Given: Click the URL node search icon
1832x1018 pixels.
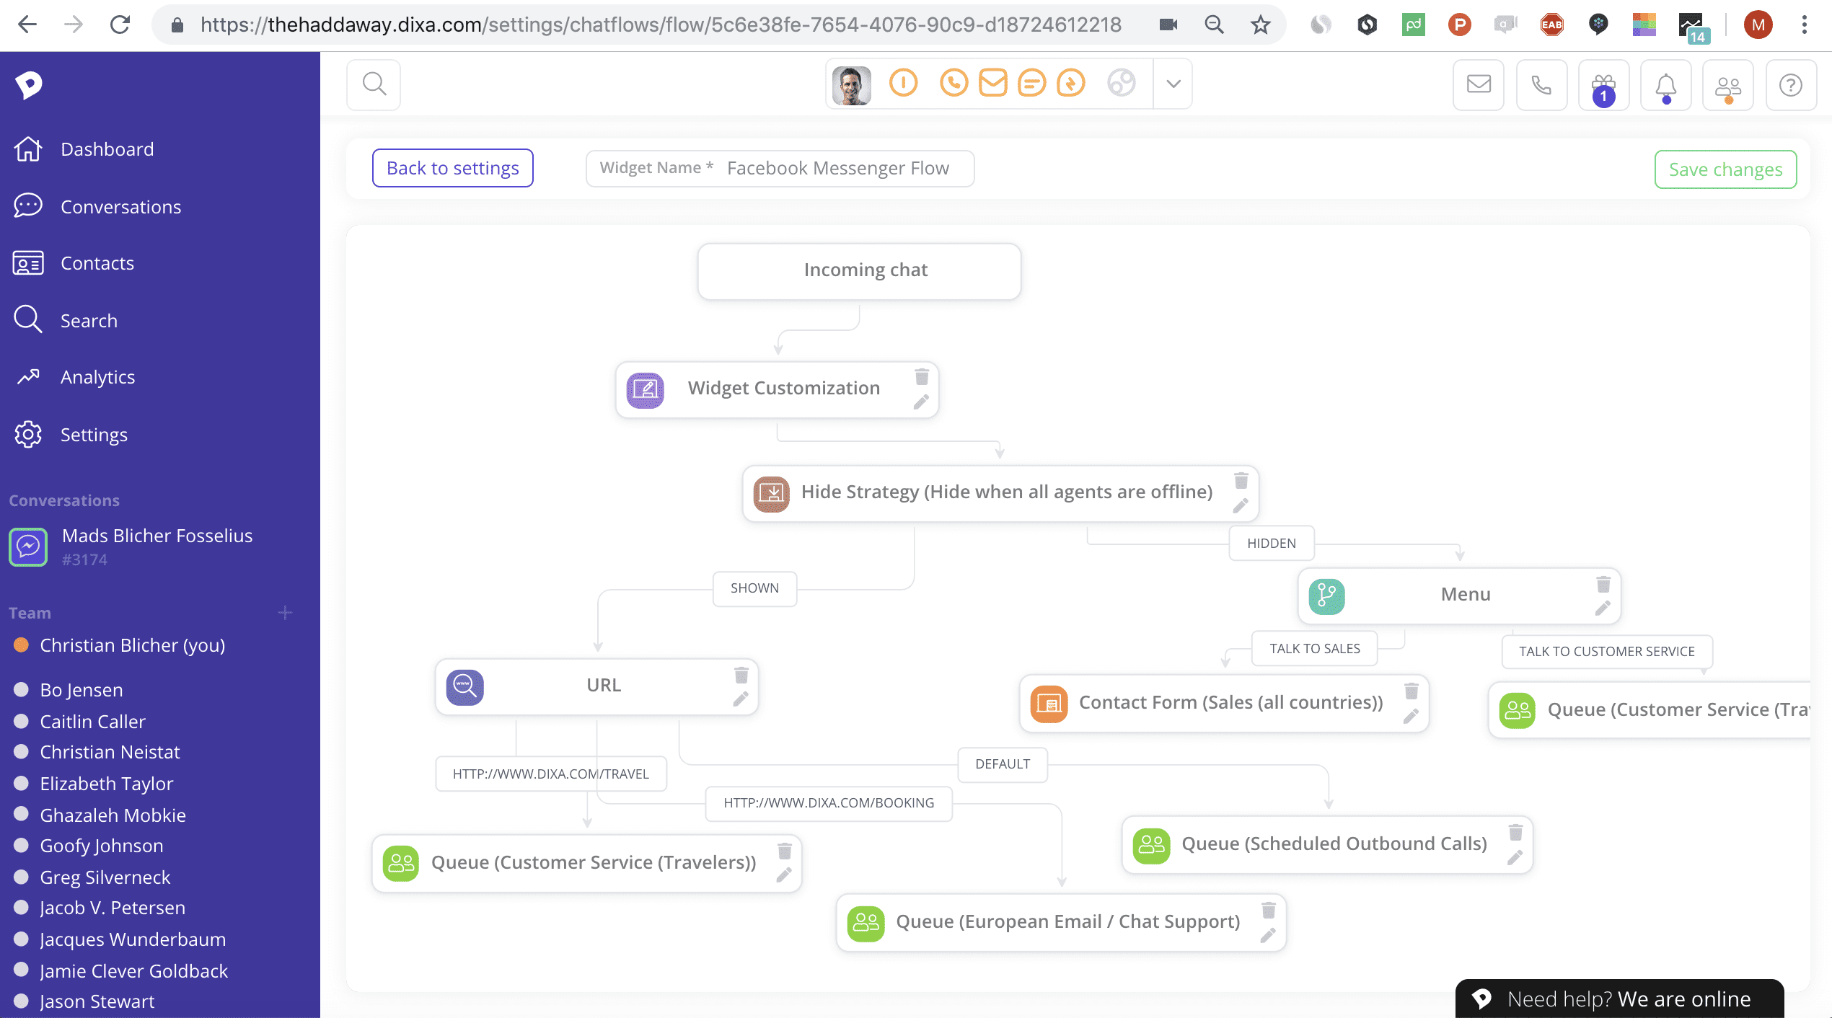Looking at the screenshot, I should 464,684.
